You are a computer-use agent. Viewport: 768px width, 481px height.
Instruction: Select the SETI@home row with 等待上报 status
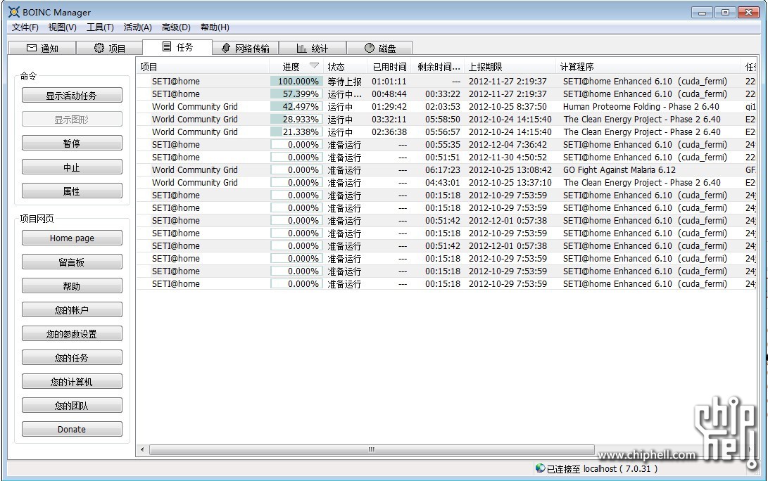pos(447,82)
